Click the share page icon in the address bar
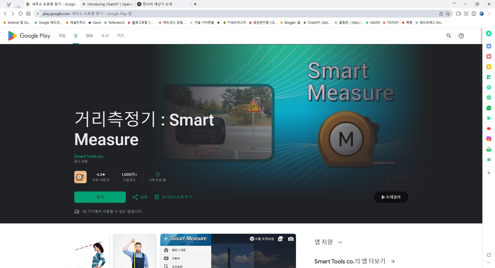This screenshot has width=495, height=268. coord(441,14)
